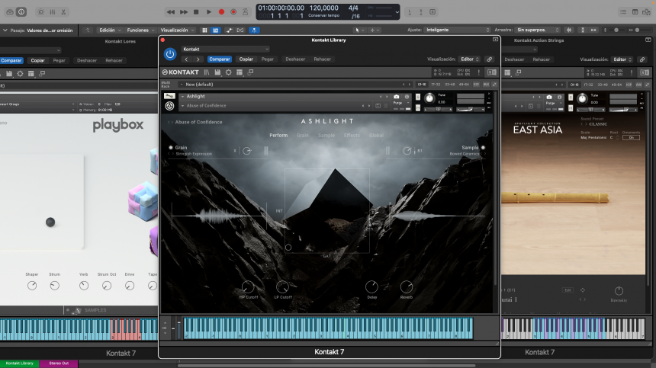Select rack page 01-16 tab
The width and height of the screenshot is (656, 368).
coord(422,85)
